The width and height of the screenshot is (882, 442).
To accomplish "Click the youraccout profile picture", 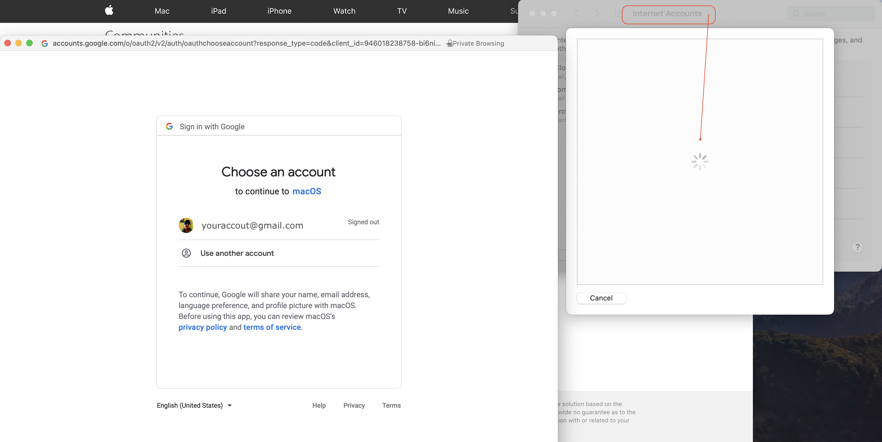I will [186, 225].
